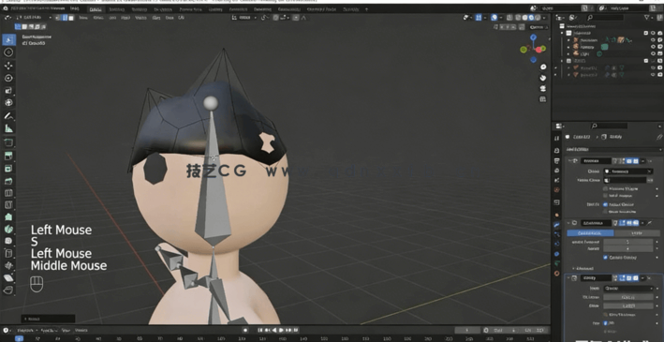The width and height of the screenshot is (664, 342).
Task: Open the outliner filter dropdown
Action: coord(648,18)
